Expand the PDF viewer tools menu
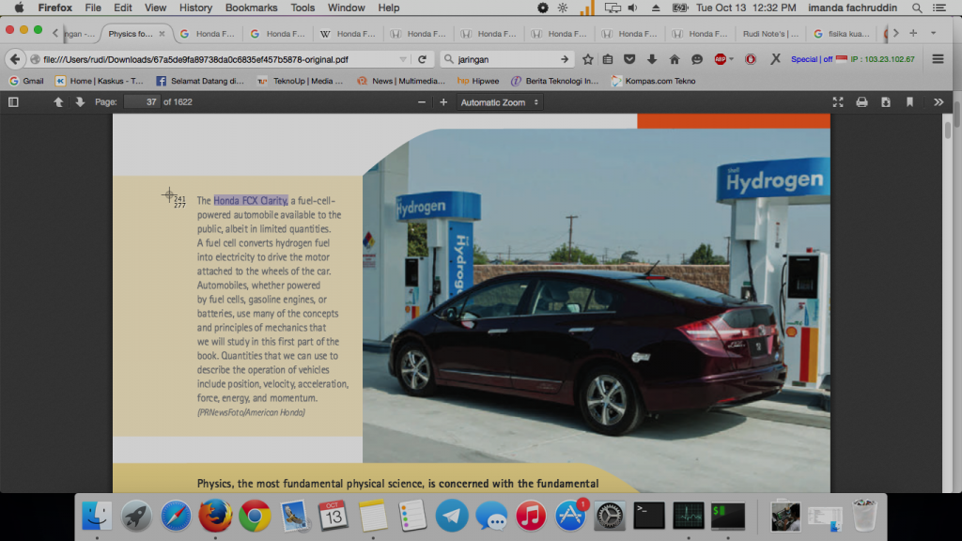This screenshot has width=962, height=541. 939,101
